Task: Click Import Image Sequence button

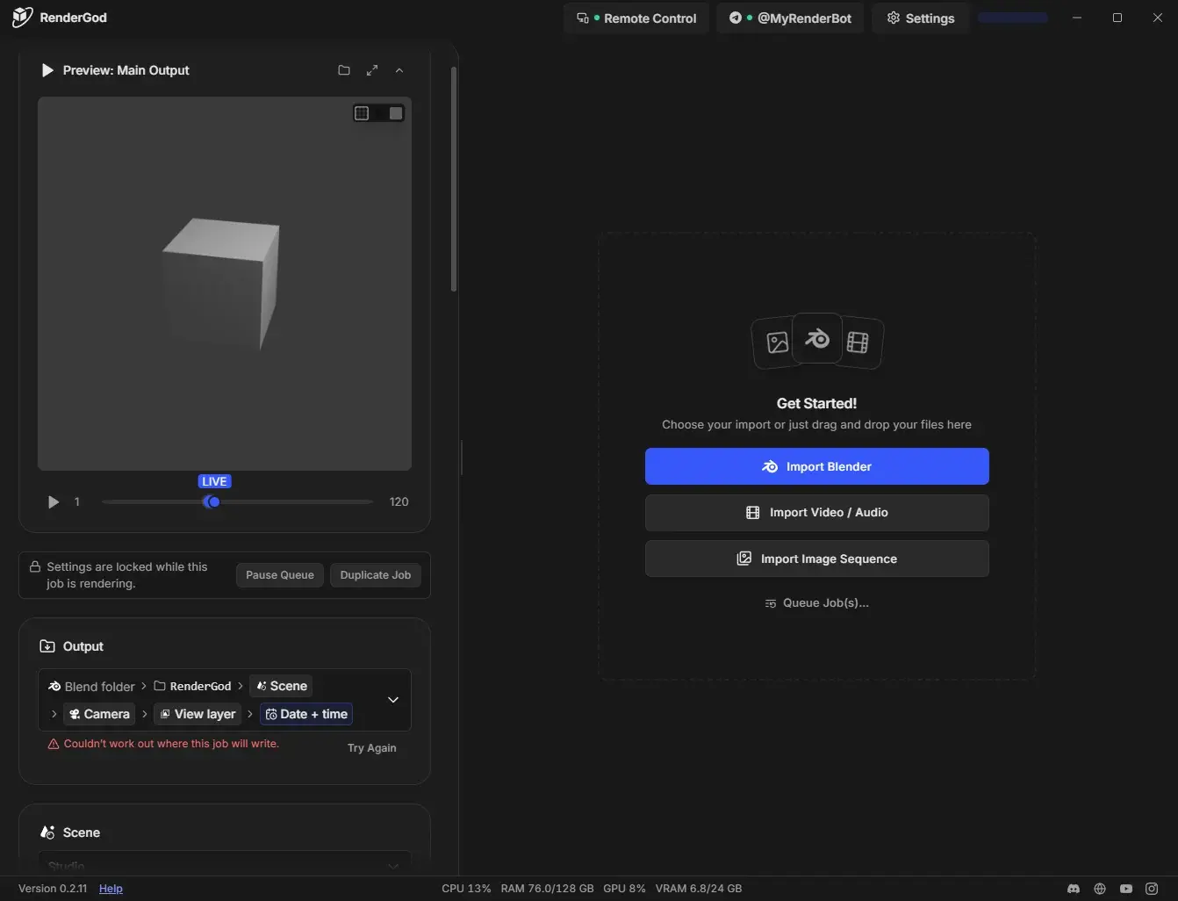Action: click(x=817, y=559)
